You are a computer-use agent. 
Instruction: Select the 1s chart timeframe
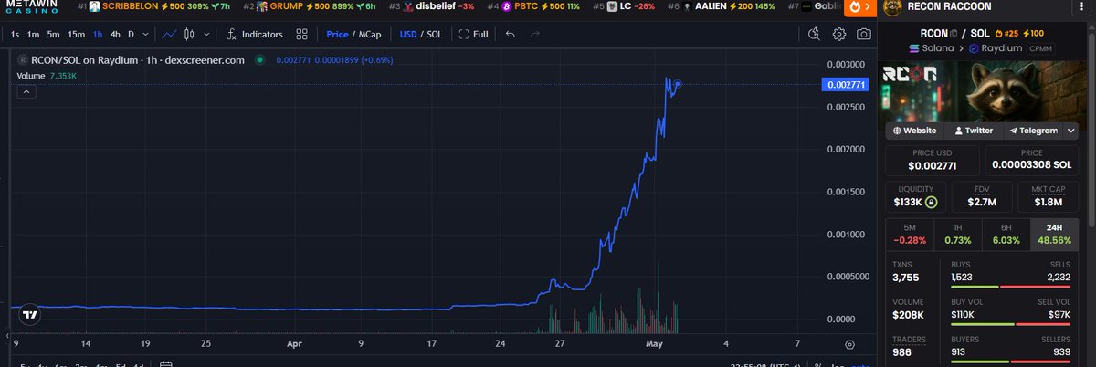[16, 35]
